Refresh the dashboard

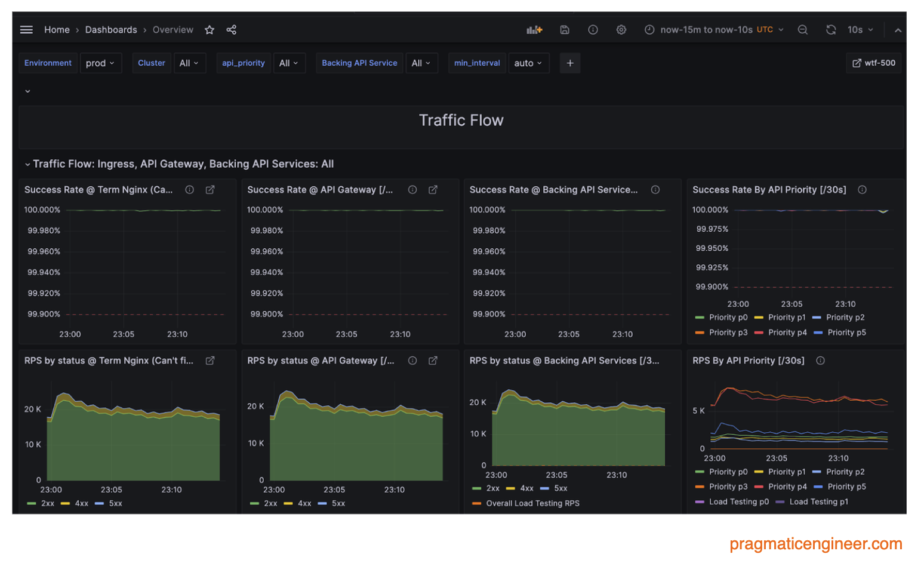point(831,30)
